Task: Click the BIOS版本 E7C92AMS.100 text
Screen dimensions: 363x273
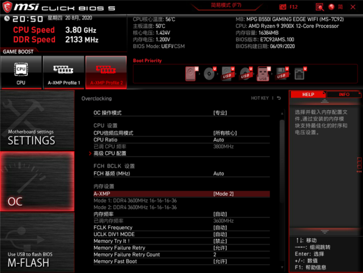Action: 264,40
